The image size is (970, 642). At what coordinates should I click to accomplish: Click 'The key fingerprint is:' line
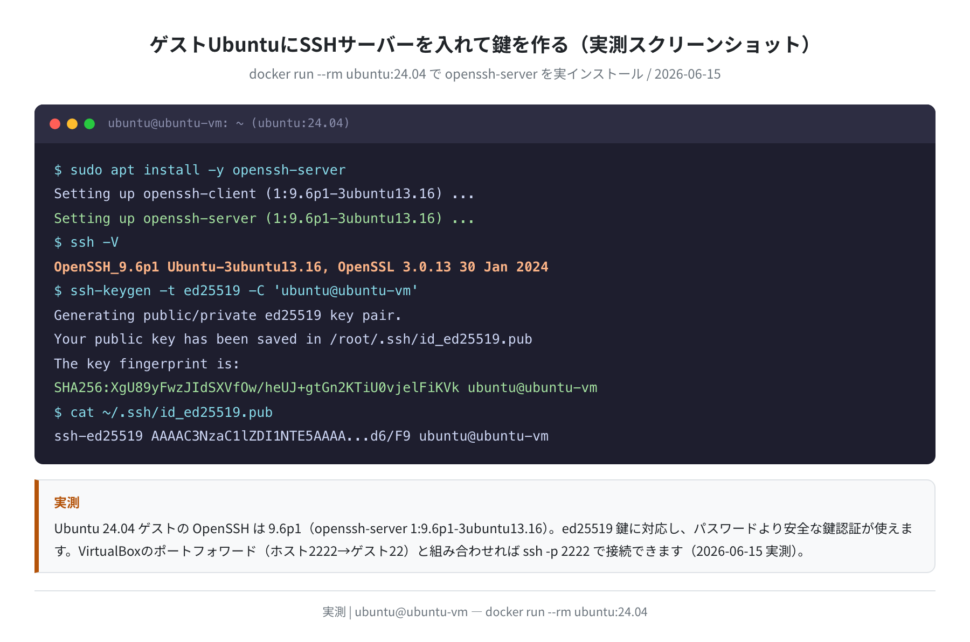[x=147, y=364]
